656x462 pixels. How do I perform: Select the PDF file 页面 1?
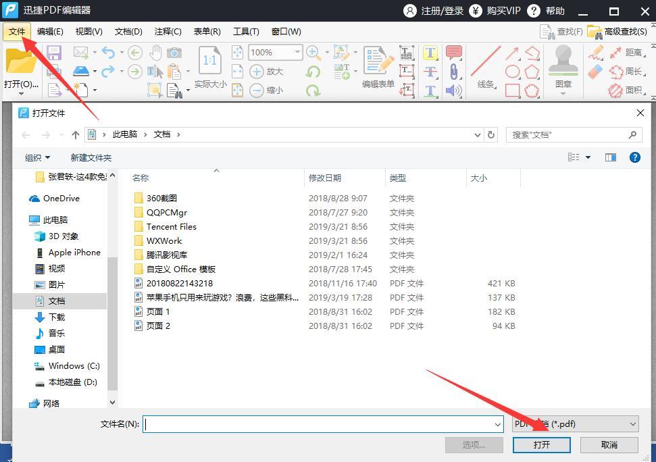click(157, 312)
